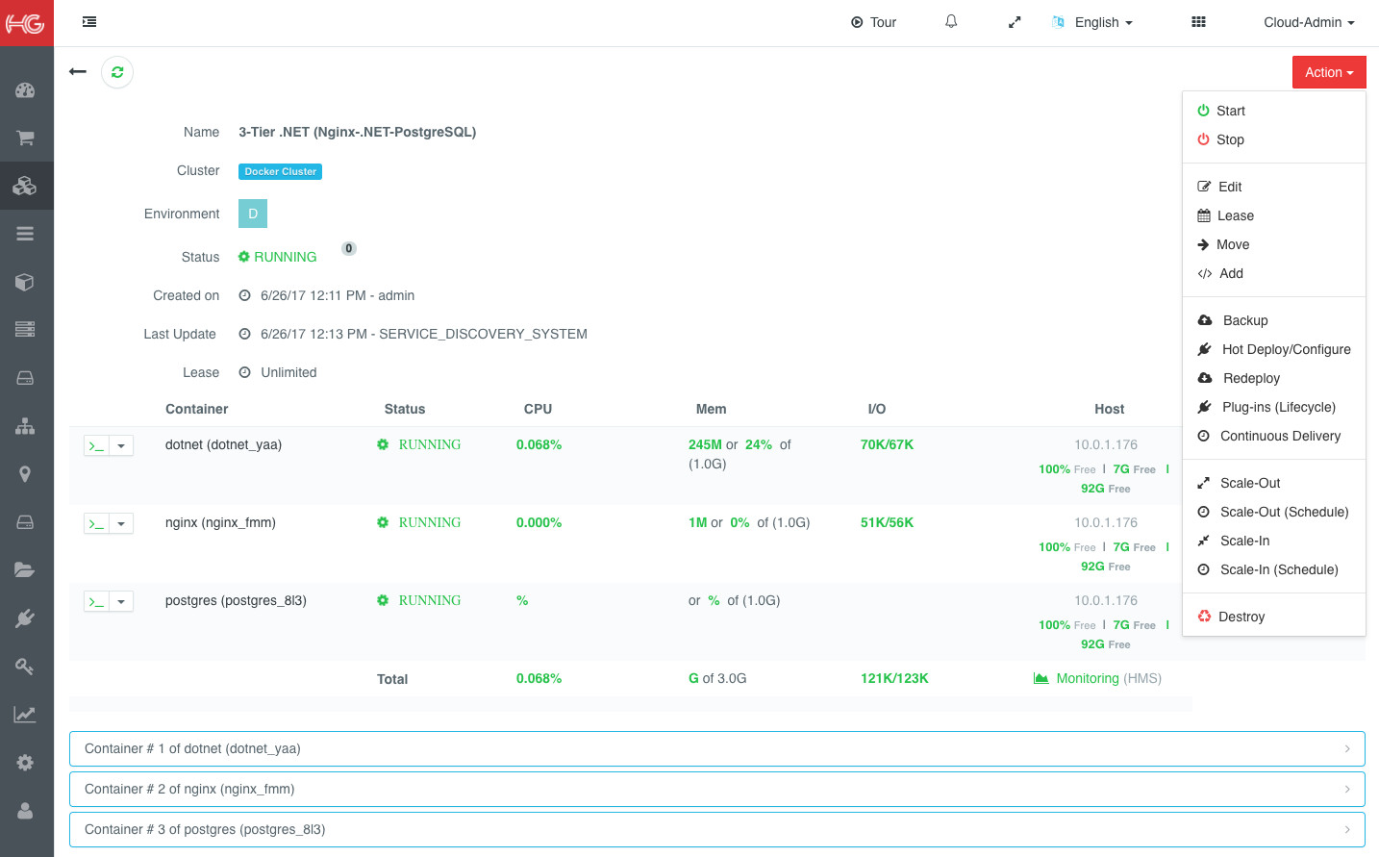Open the shopping cart sidebar icon
The width and height of the screenshot is (1379, 857).
click(x=25, y=138)
